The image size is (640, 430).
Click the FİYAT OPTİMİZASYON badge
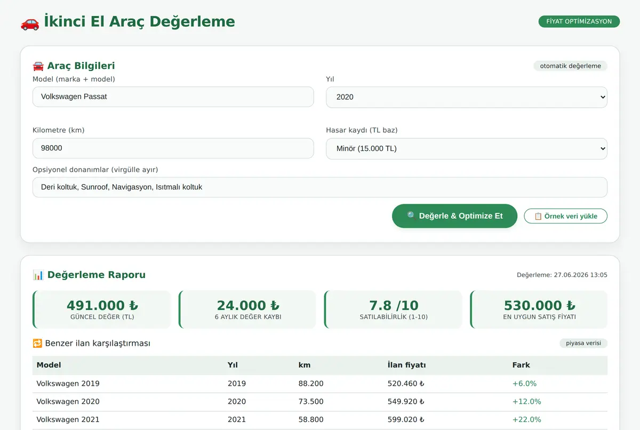pyautogui.click(x=579, y=21)
